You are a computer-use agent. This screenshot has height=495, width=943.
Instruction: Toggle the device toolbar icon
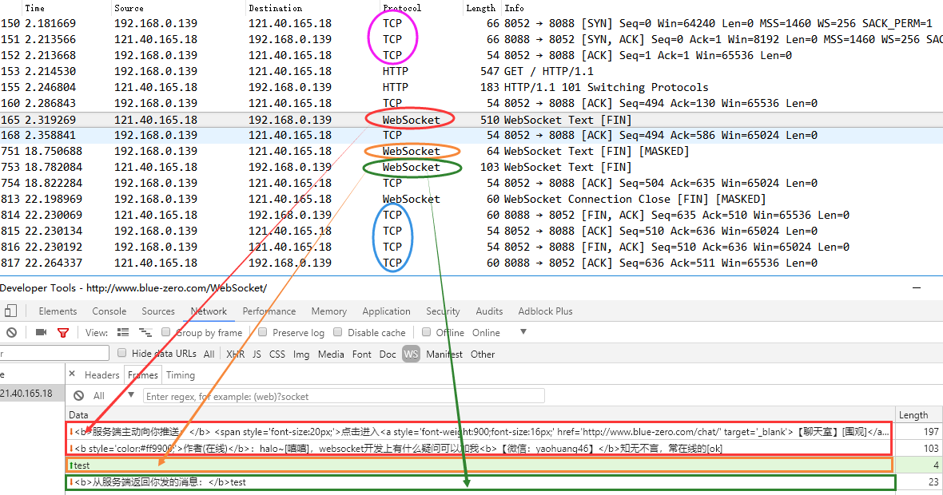[x=10, y=311]
